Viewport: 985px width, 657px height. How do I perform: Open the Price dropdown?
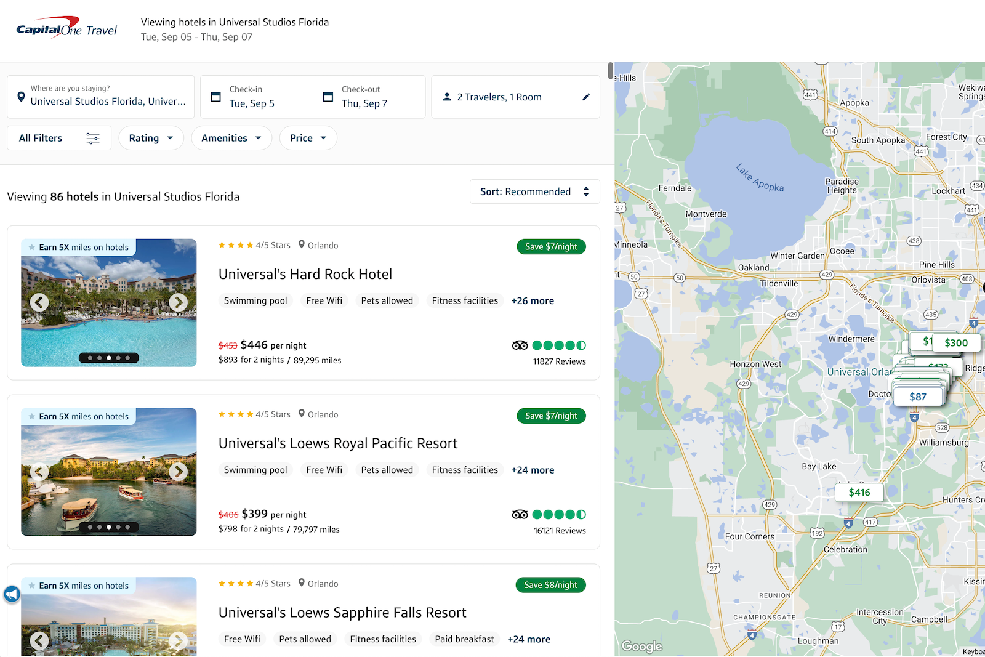pyautogui.click(x=308, y=138)
